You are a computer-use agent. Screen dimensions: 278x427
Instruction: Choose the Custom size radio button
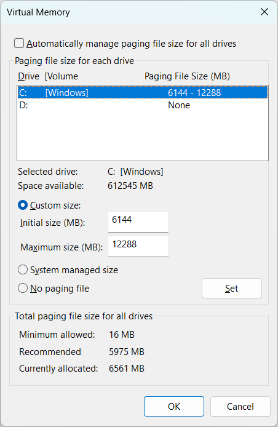coord(23,206)
